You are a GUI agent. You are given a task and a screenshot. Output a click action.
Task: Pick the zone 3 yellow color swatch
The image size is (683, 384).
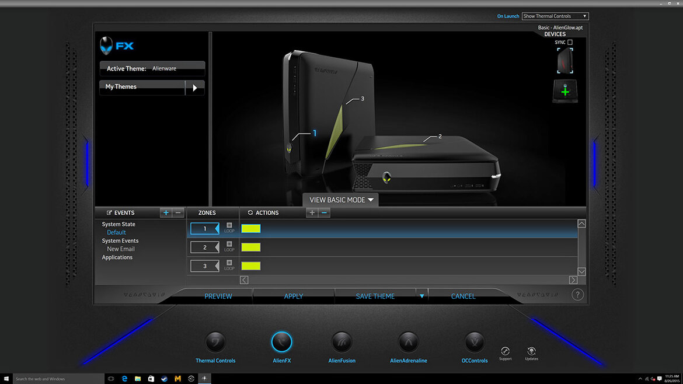(251, 266)
